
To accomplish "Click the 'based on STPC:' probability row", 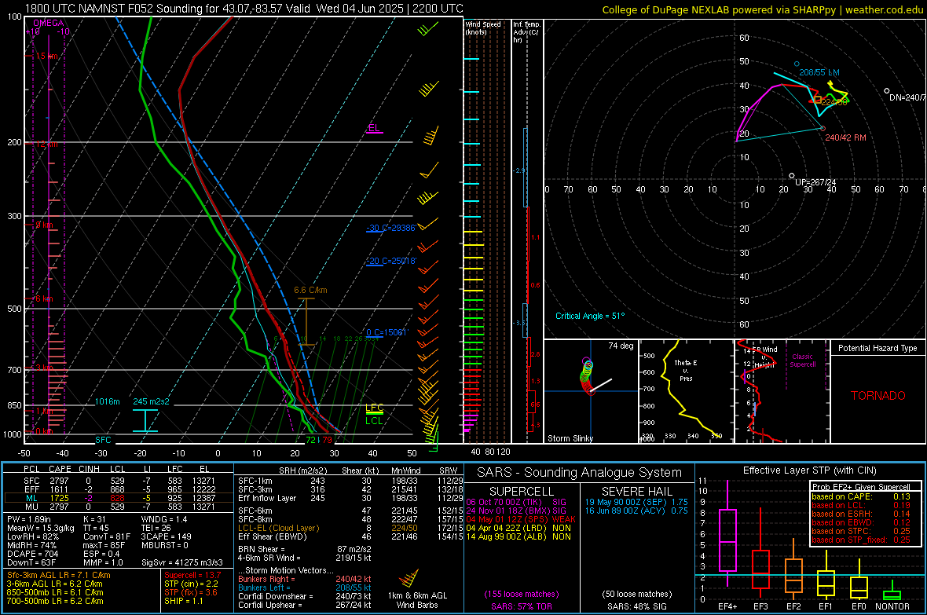I will click(861, 531).
